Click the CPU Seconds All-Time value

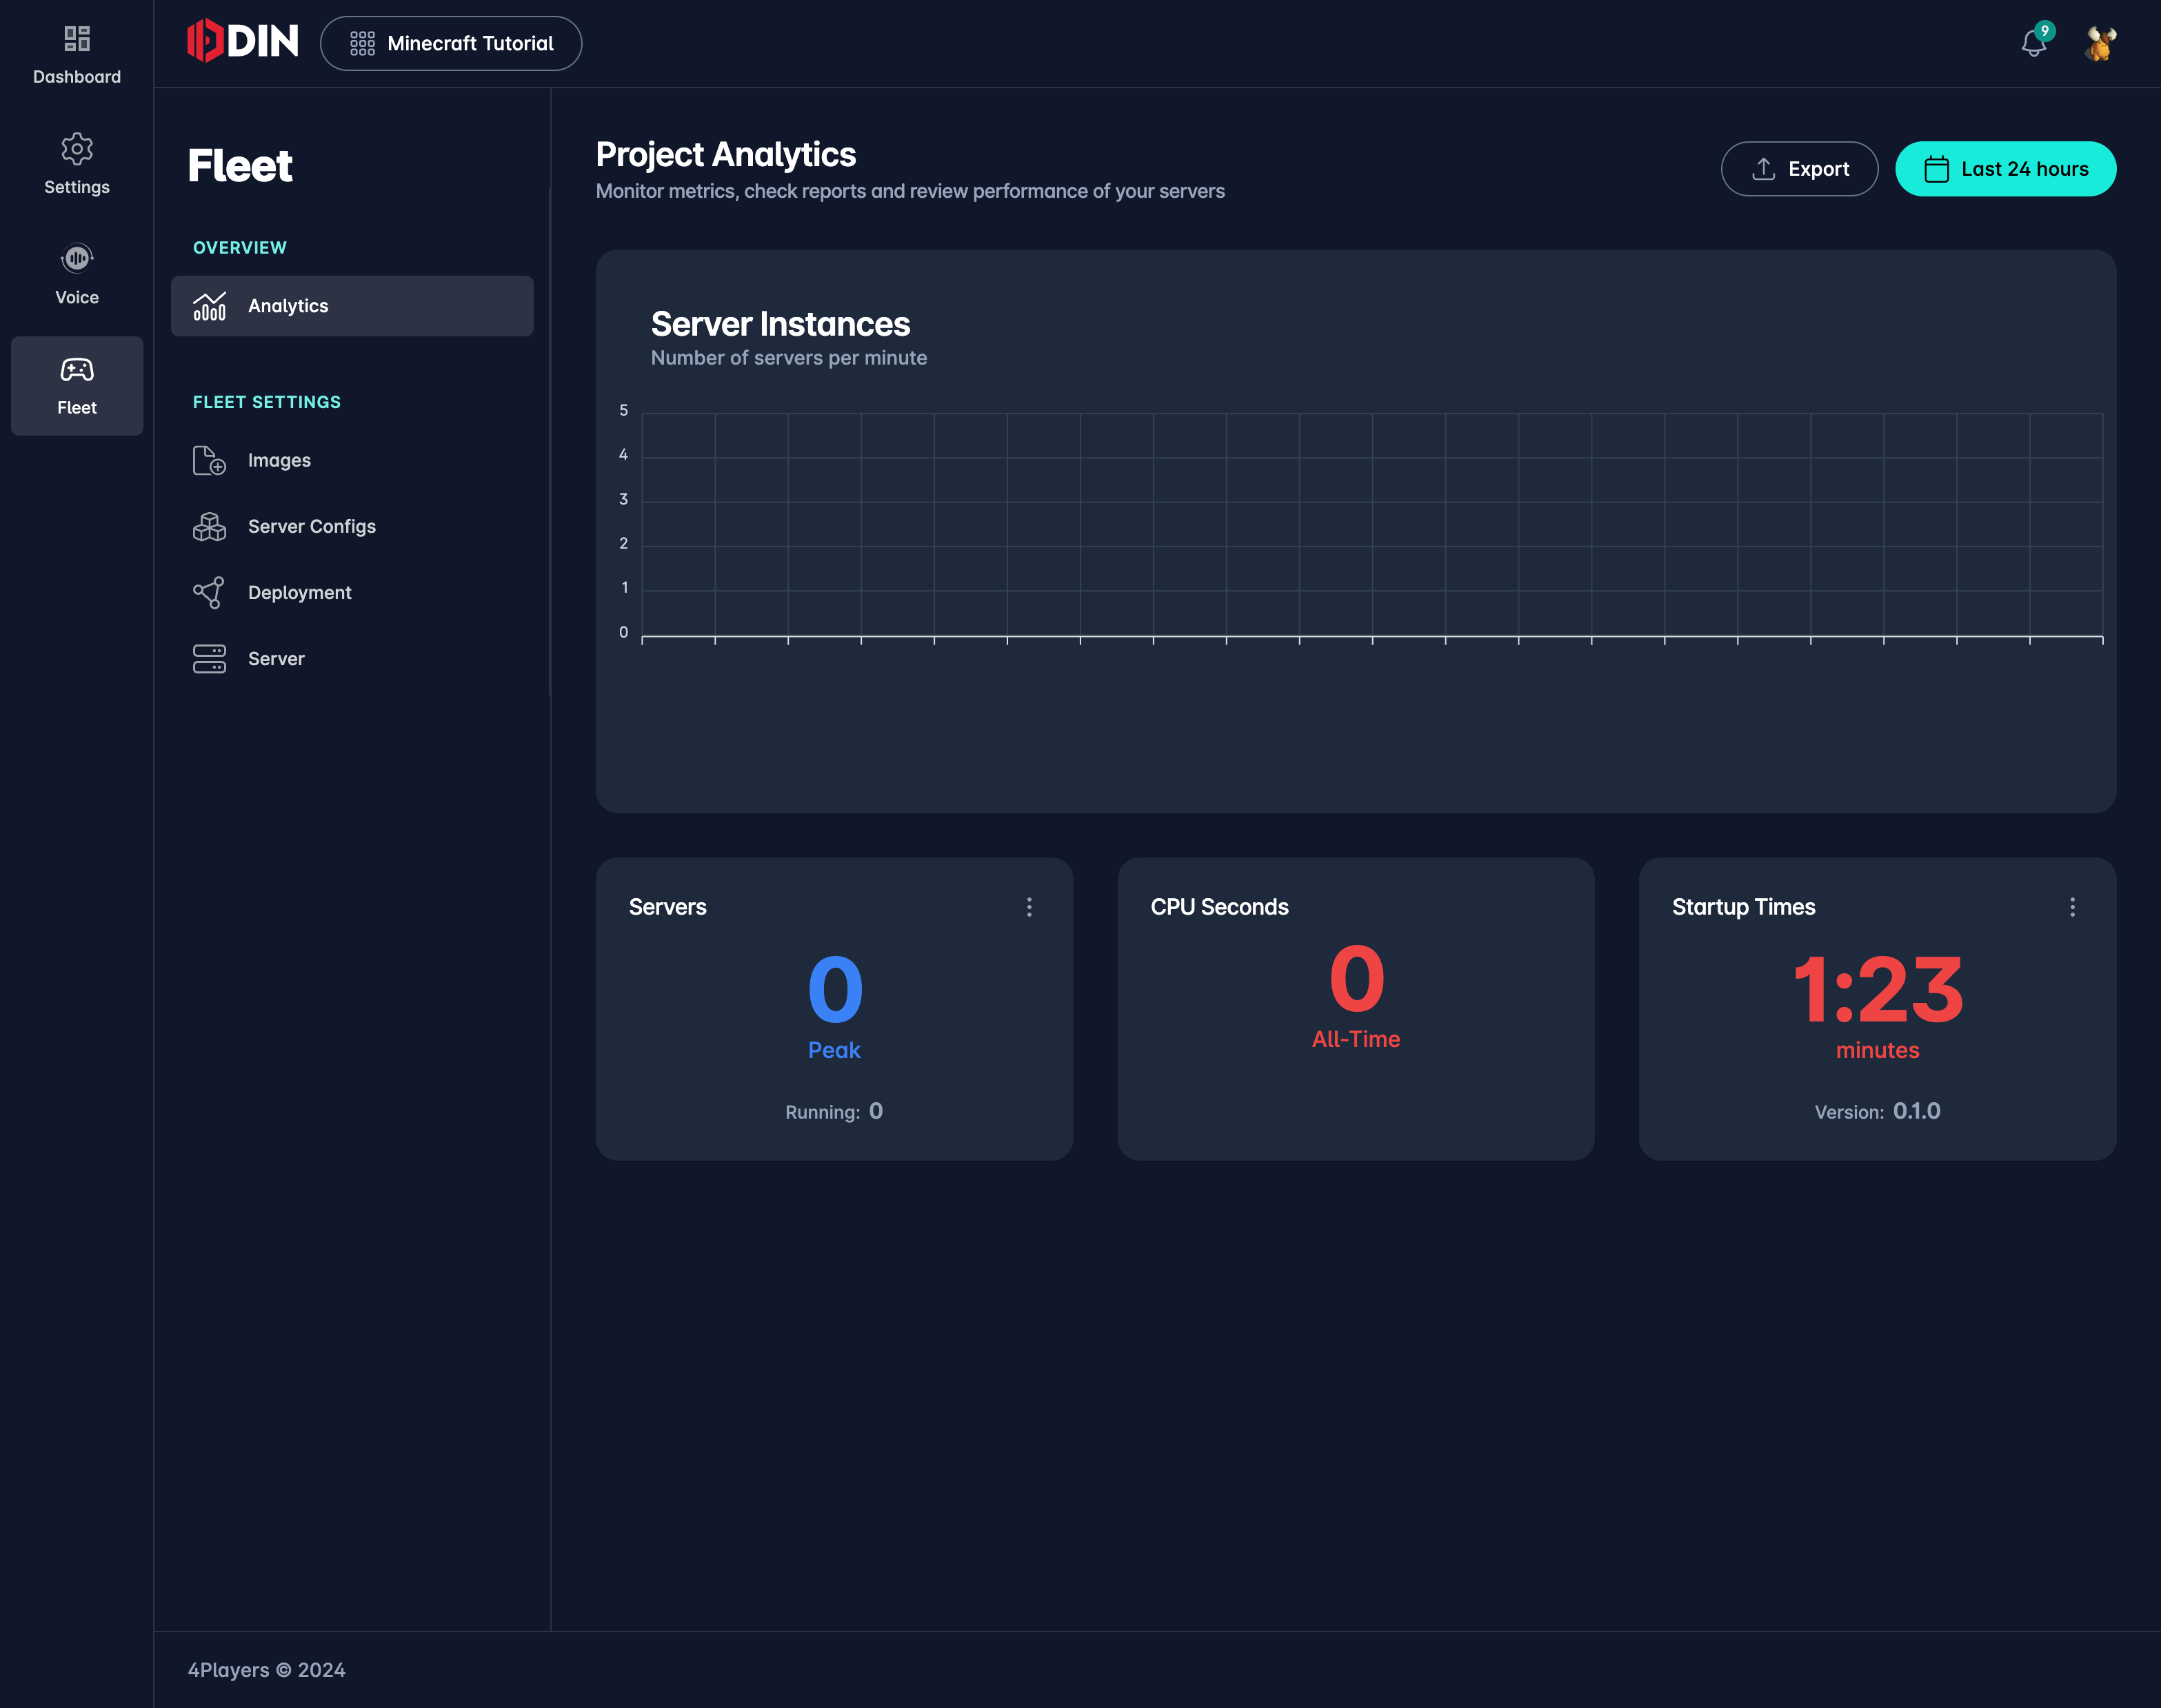[x=1356, y=979]
